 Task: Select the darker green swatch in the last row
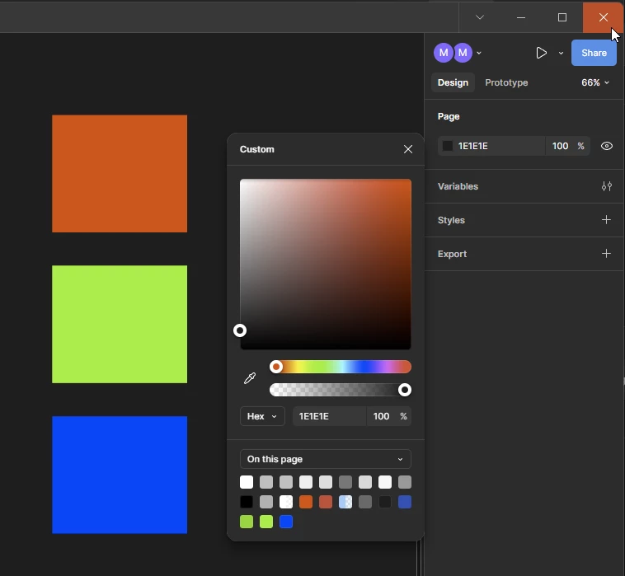(247, 522)
